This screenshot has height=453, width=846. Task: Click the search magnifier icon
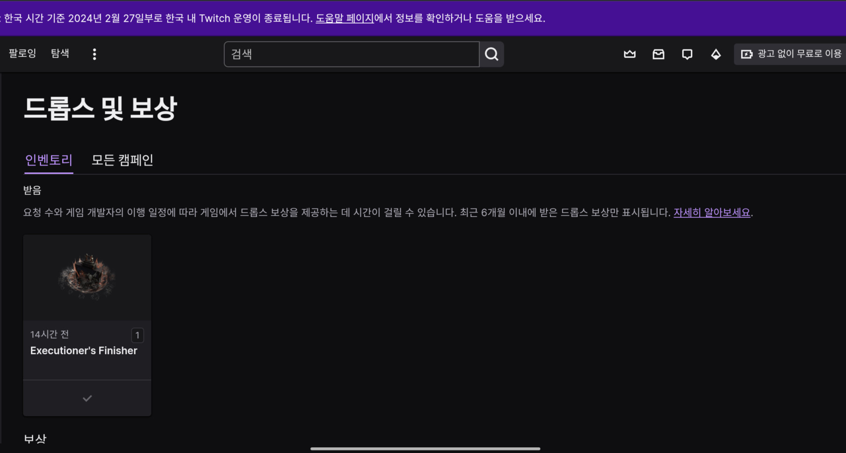(491, 54)
